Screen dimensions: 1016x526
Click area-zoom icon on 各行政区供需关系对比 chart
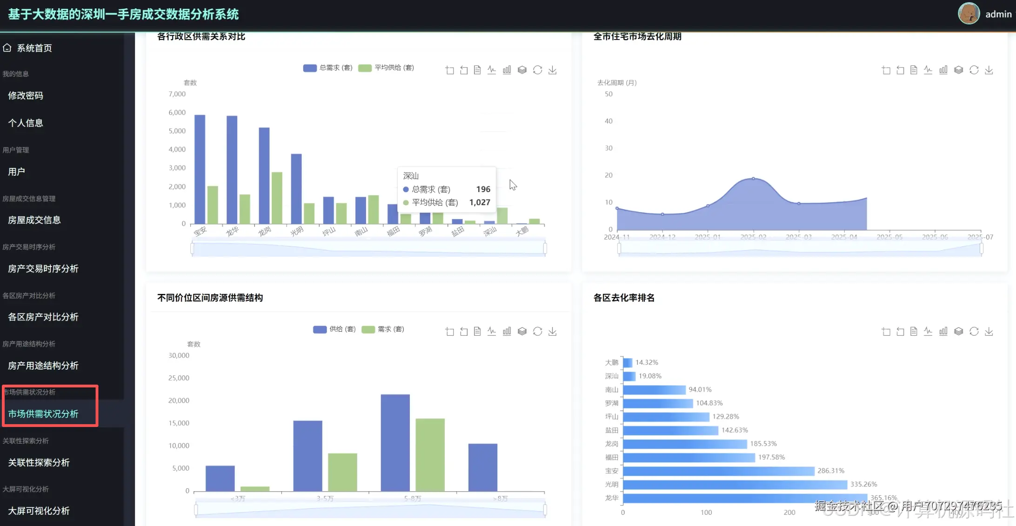pos(449,70)
